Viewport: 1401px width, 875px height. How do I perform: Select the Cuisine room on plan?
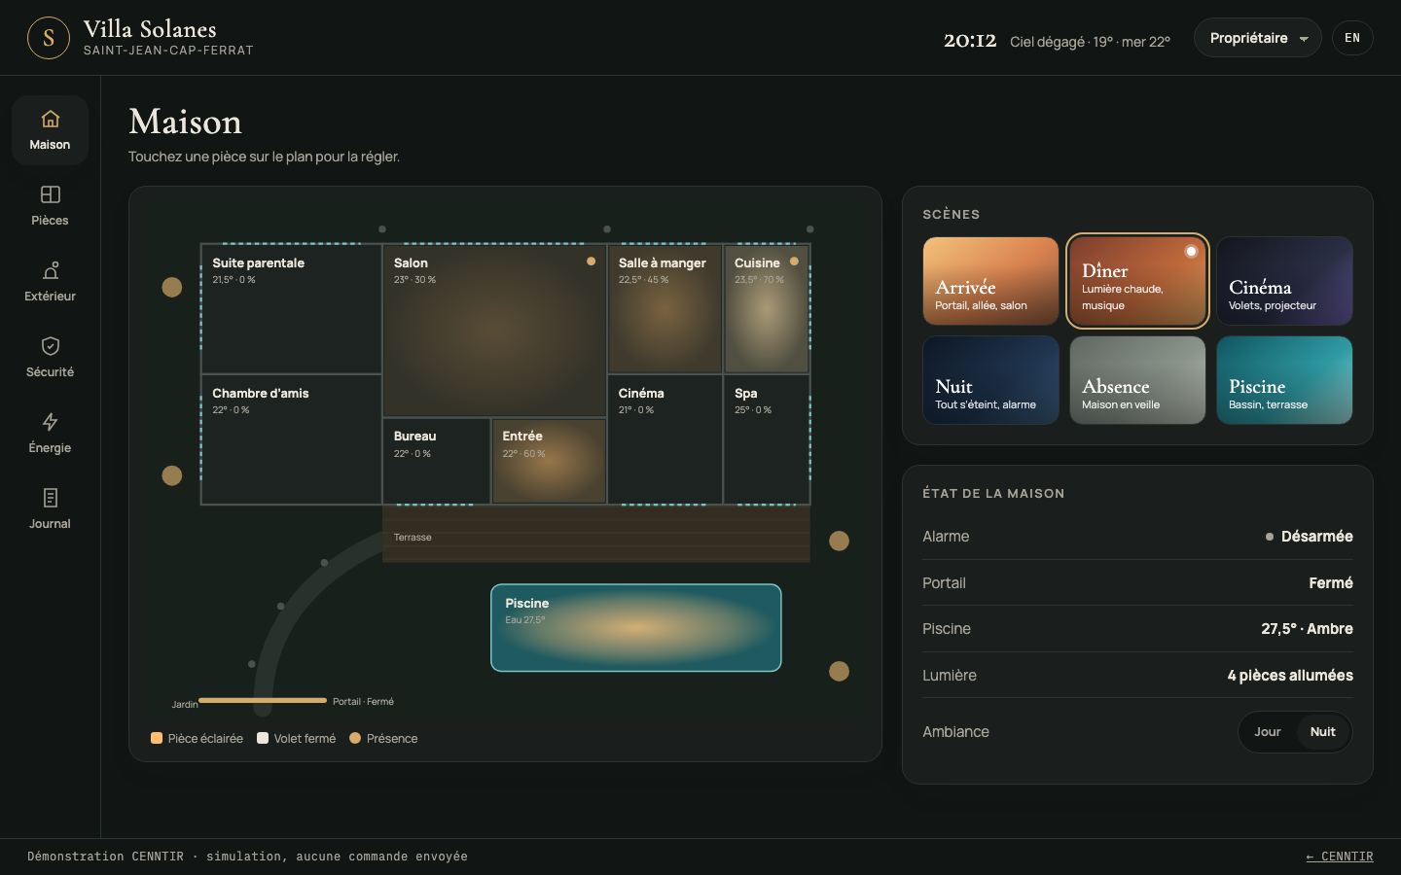[x=767, y=308]
